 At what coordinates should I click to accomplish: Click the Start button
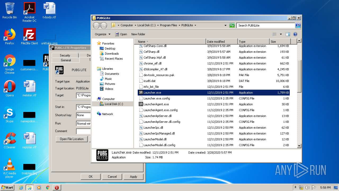tap(7, 188)
